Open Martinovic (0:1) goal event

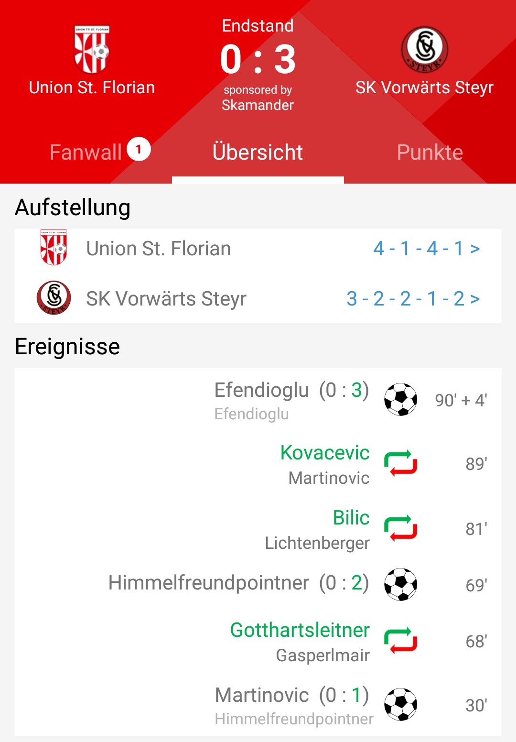tap(292, 696)
